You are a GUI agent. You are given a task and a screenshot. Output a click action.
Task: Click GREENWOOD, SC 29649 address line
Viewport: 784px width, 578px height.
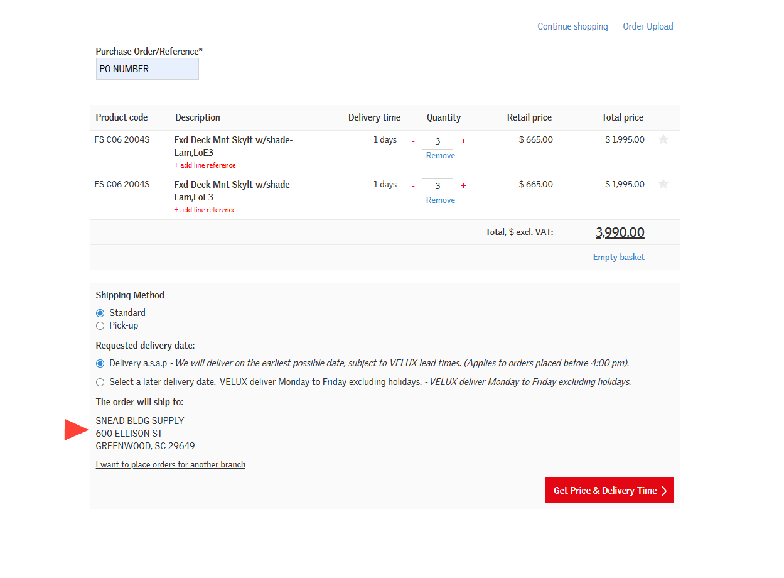(x=146, y=446)
